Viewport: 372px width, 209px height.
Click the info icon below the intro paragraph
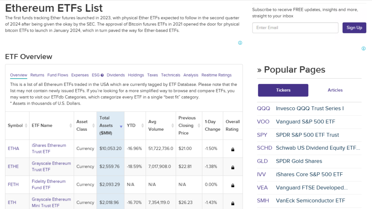[x=240, y=43]
